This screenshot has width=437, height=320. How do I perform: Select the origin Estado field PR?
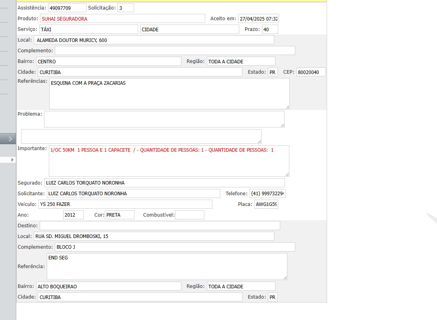[x=273, y=72]
